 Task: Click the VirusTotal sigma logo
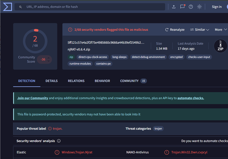tap(7, 7)
